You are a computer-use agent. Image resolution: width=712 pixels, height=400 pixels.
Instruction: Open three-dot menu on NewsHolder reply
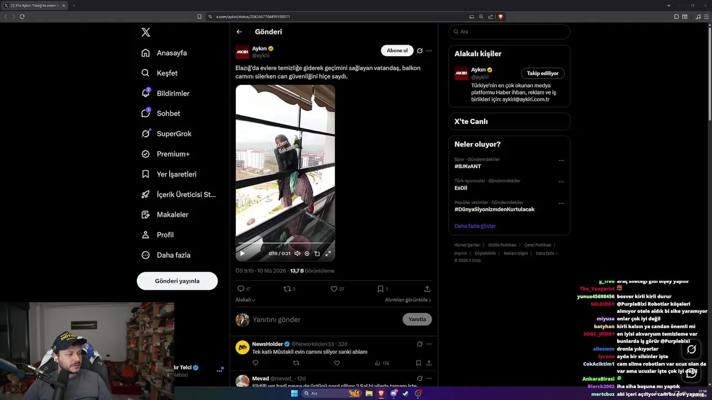tap(429, 344)
